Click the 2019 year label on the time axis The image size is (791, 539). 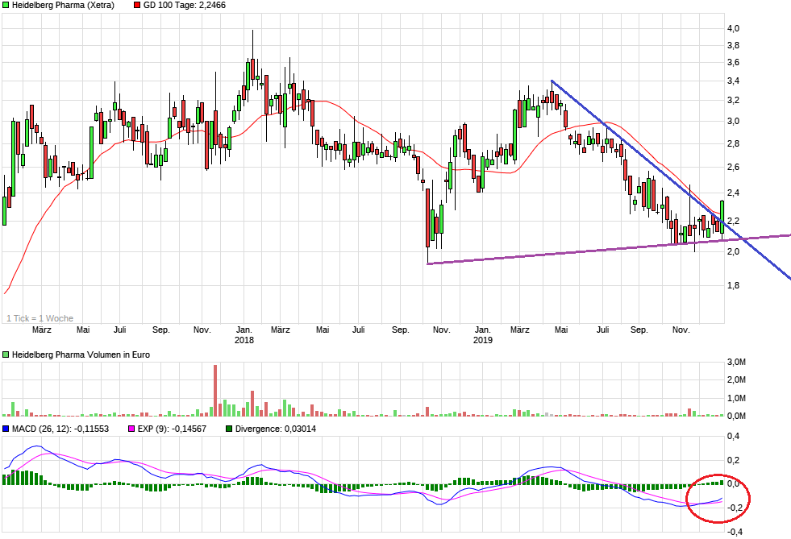pyautogui.click(x=482, y=340)
